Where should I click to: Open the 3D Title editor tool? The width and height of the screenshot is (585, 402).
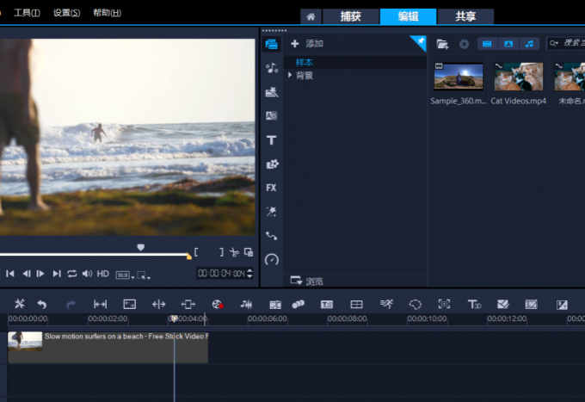(x=474, y=304)
